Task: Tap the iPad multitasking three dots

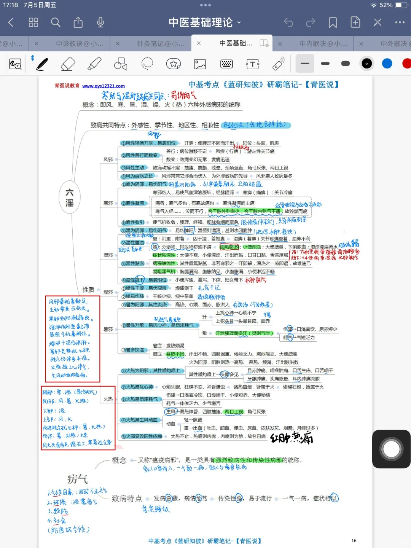Action: pyautogui.click(x=205, y=5)
